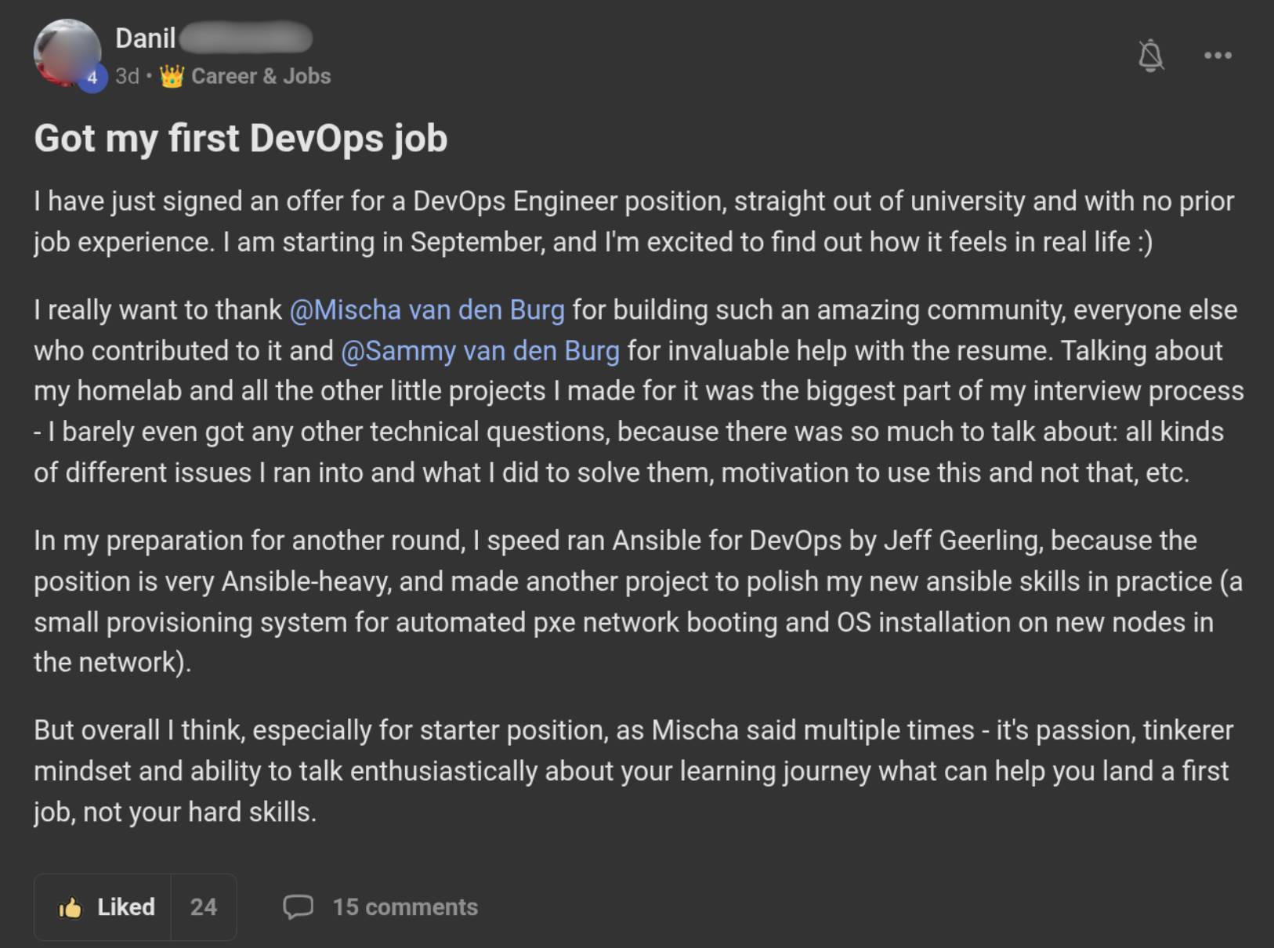Click the thumbs-up like icon
Viewport: 1274px width, 948px height.
tap(70, 907)
